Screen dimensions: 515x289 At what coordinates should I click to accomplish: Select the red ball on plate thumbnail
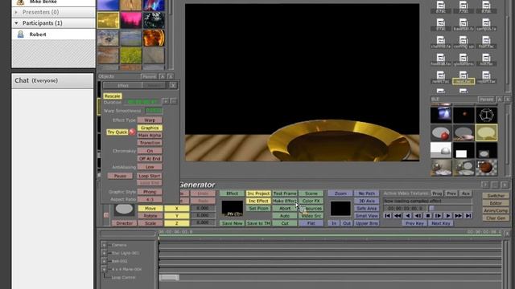441,132
